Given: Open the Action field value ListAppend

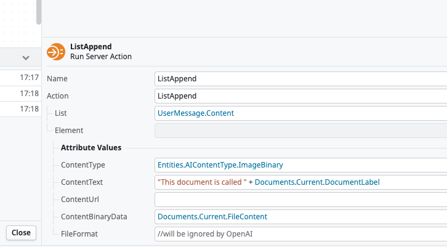Looking at the screenshot, I should (300, 96).
